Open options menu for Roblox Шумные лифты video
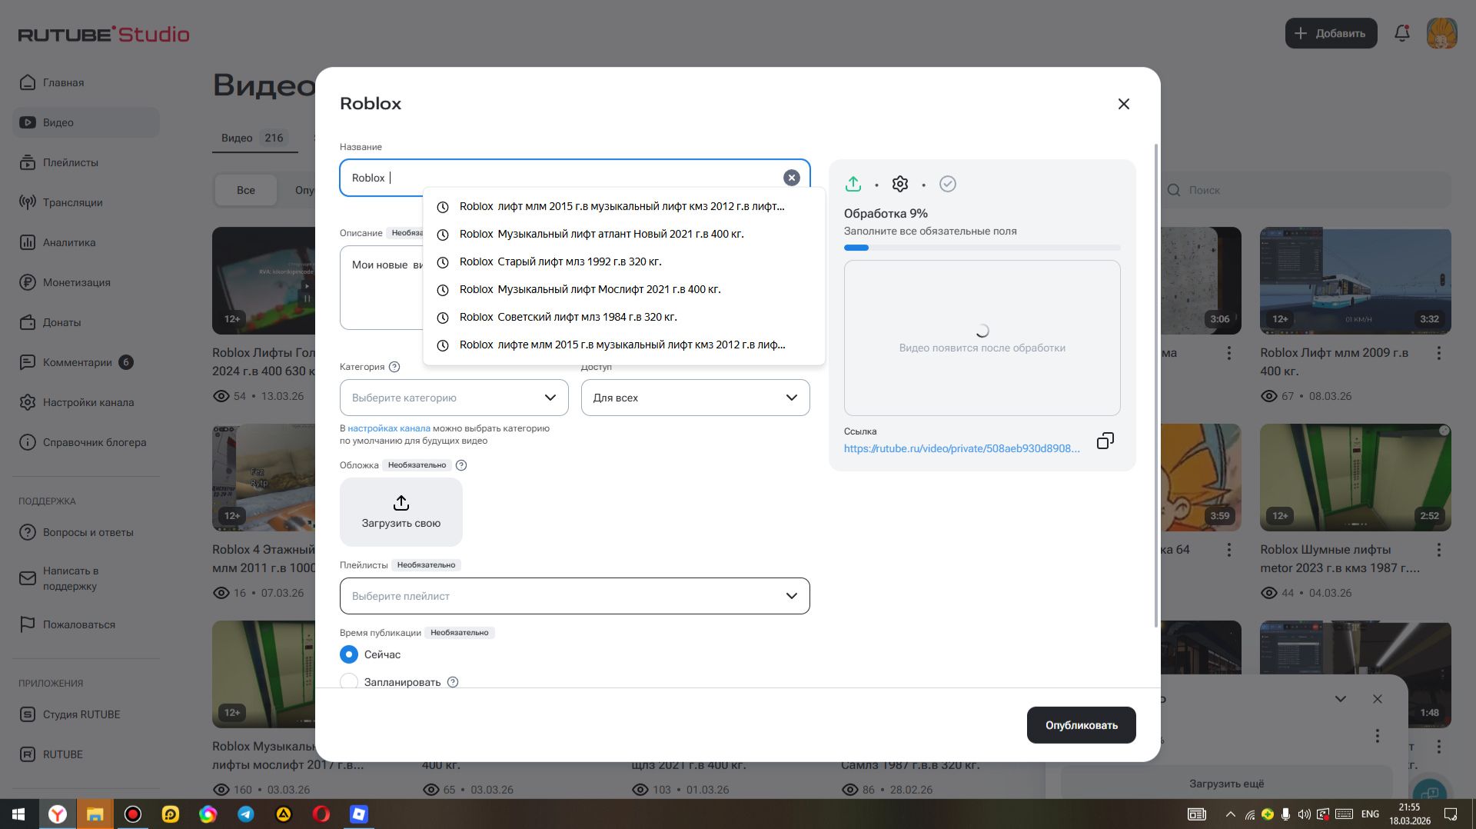 [1439, 550]
